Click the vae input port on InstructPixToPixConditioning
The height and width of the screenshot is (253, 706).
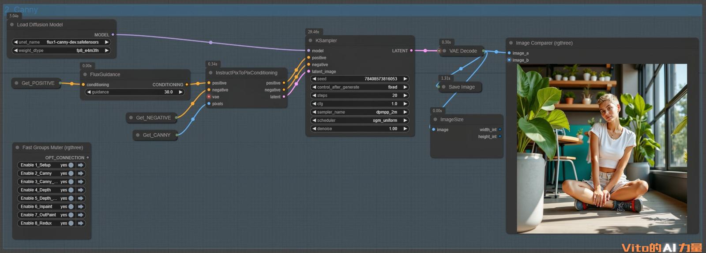[209, 97]
